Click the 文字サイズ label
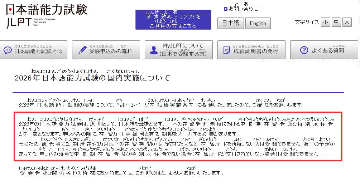 pos(307,22)
